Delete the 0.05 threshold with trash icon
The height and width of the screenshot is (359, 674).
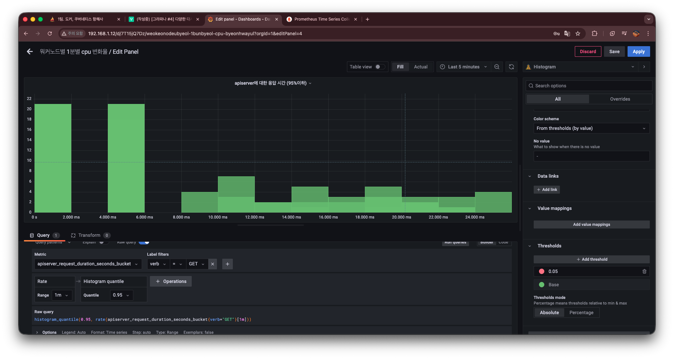coord(644,271)
